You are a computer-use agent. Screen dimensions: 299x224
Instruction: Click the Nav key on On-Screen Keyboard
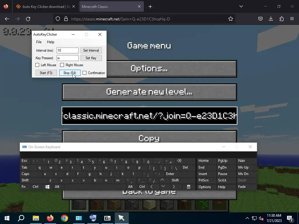click(246, 161)
